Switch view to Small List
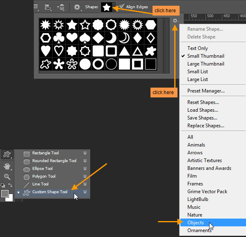 198,72
